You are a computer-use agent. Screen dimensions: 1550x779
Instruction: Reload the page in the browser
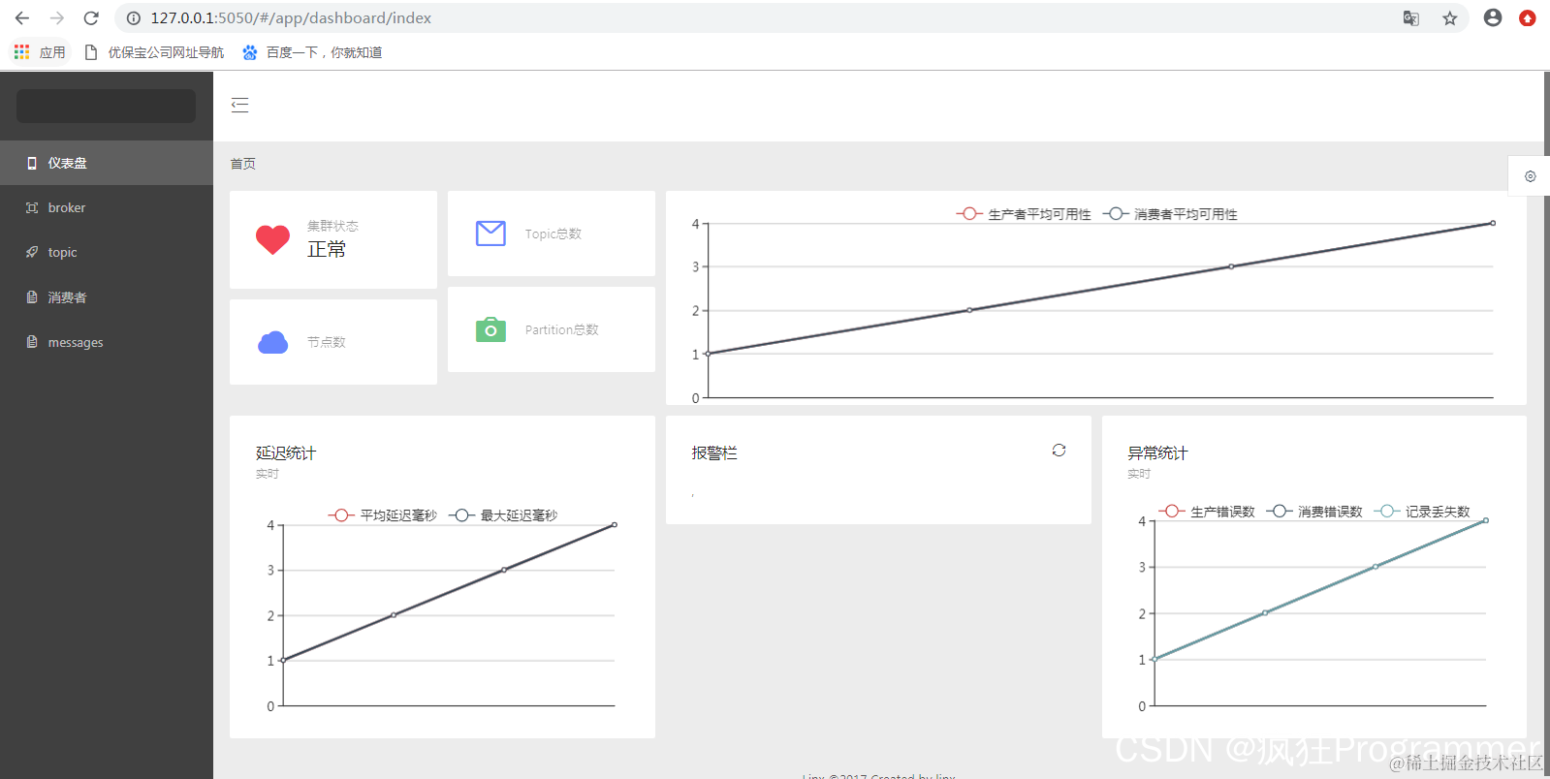click(91, 17)
